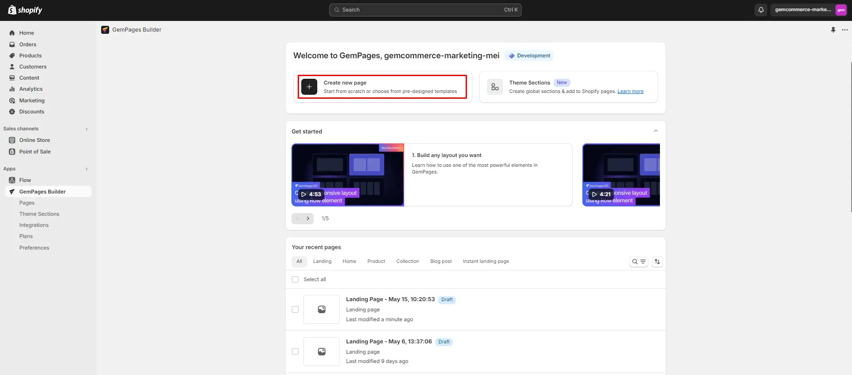Screen dimensions: 852x375
Task: Click the Orders sidebar icon
Action: [12, 44]
